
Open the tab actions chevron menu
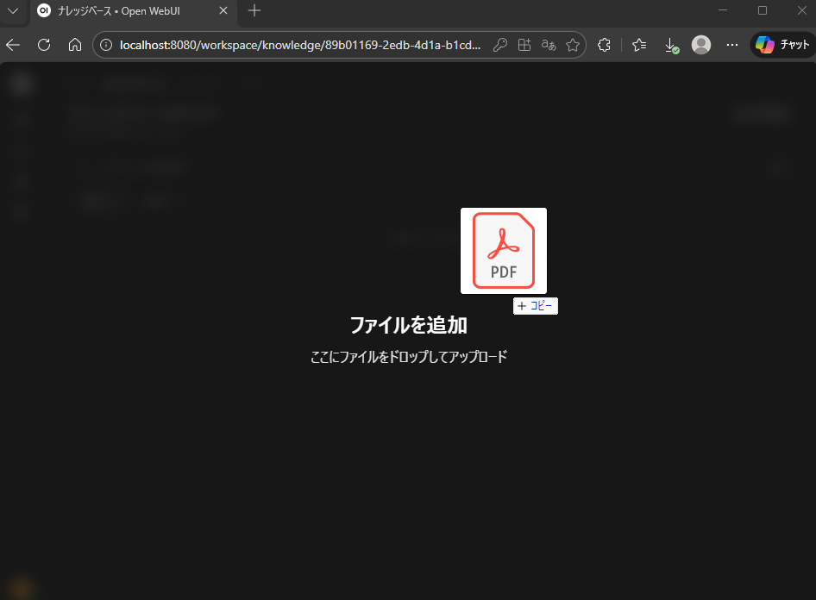(13, 11)
